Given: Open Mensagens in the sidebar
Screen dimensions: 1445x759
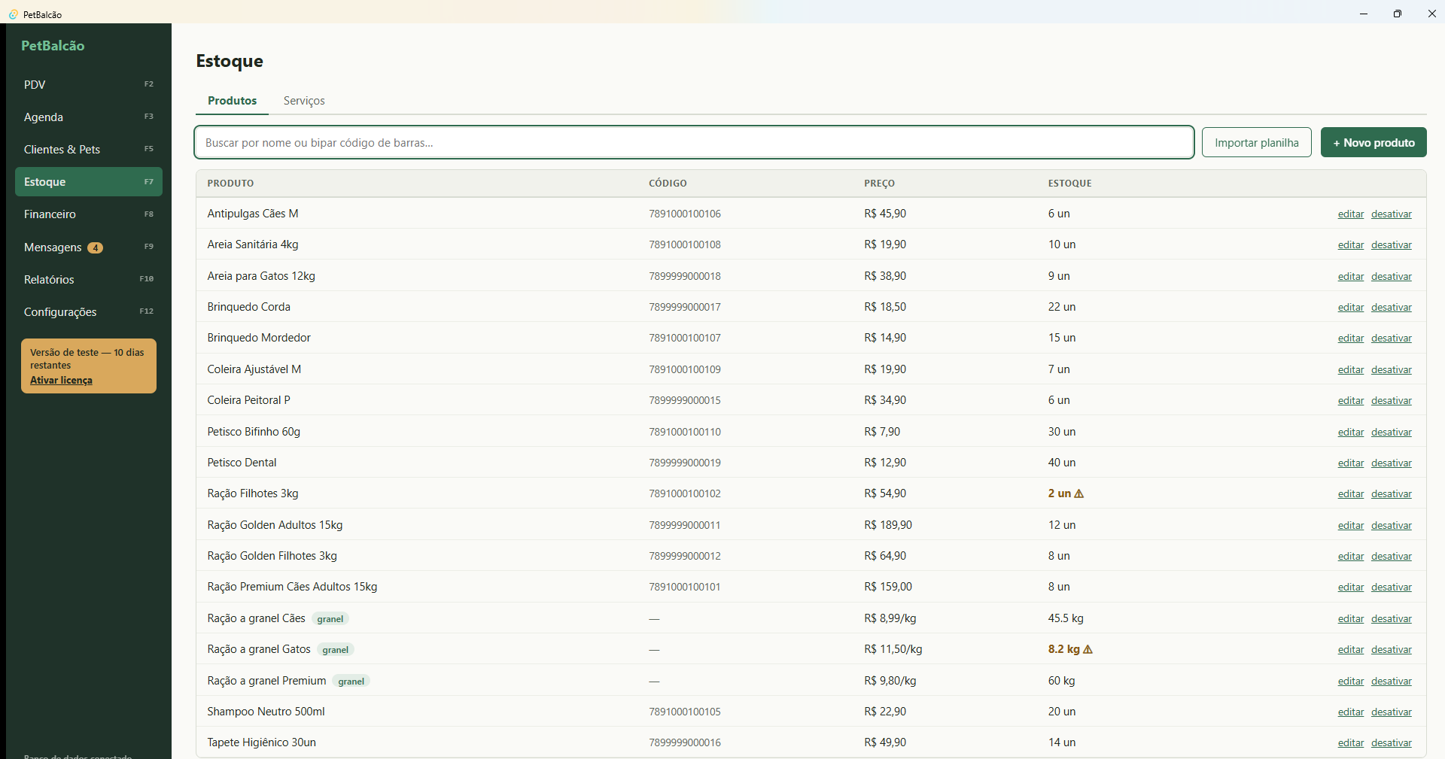Looking at the screenshot, I should pos(89,247).
